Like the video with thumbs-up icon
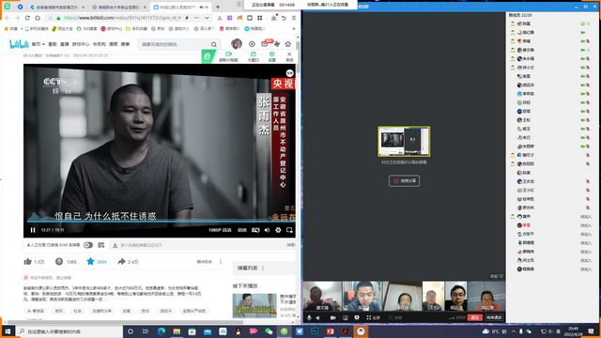Viewport: 601px width, 338px height. (x=27, y=261)
